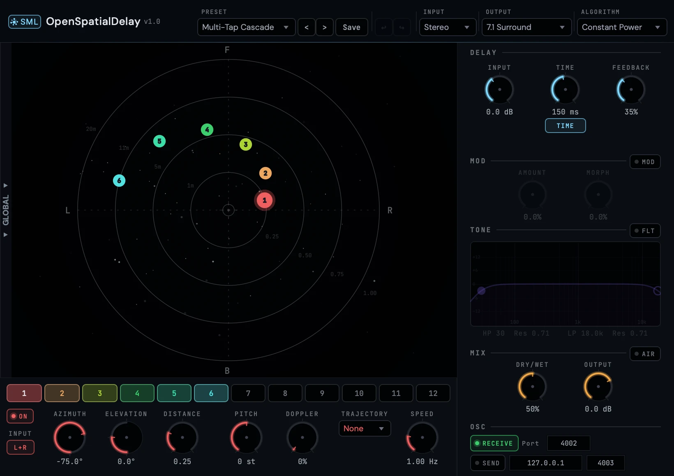
Task: Open the Preset dropdown Multi-Tap Cascade
Action: coord(247,27)
